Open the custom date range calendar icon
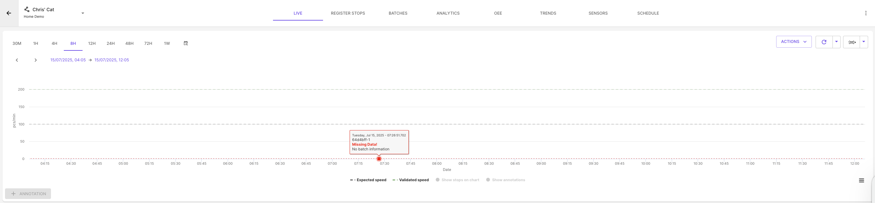 [x=186, y=43]
